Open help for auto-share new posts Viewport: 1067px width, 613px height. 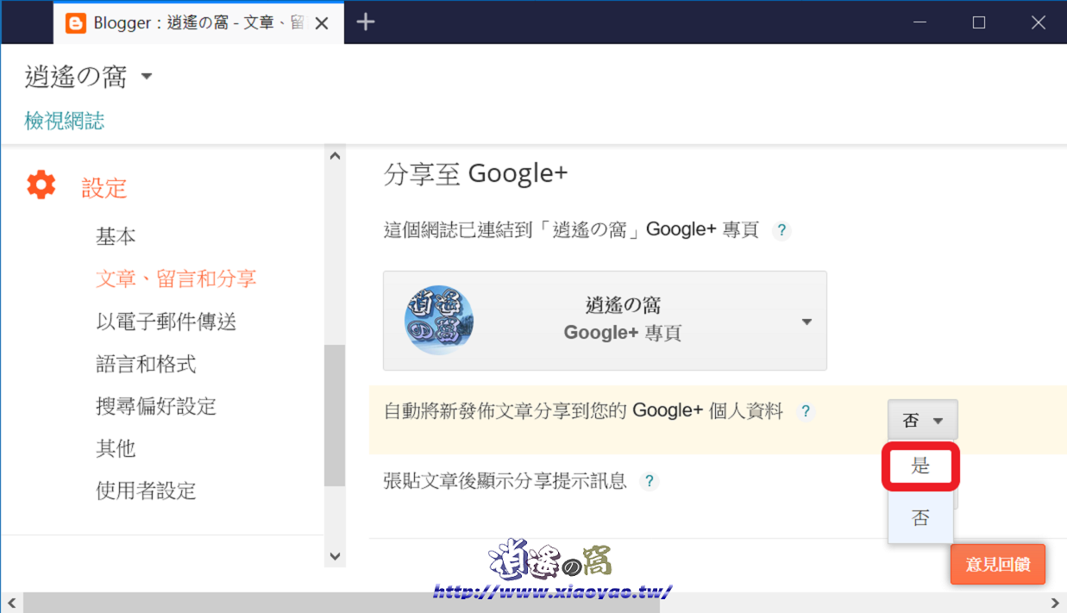coord(806,411)
